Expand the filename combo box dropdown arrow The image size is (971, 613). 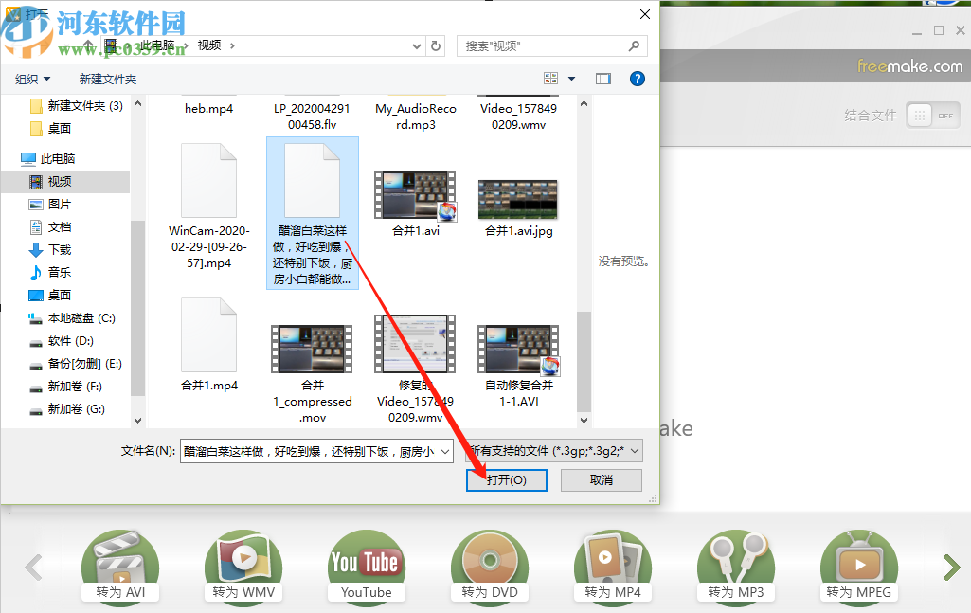pos(445,451)
